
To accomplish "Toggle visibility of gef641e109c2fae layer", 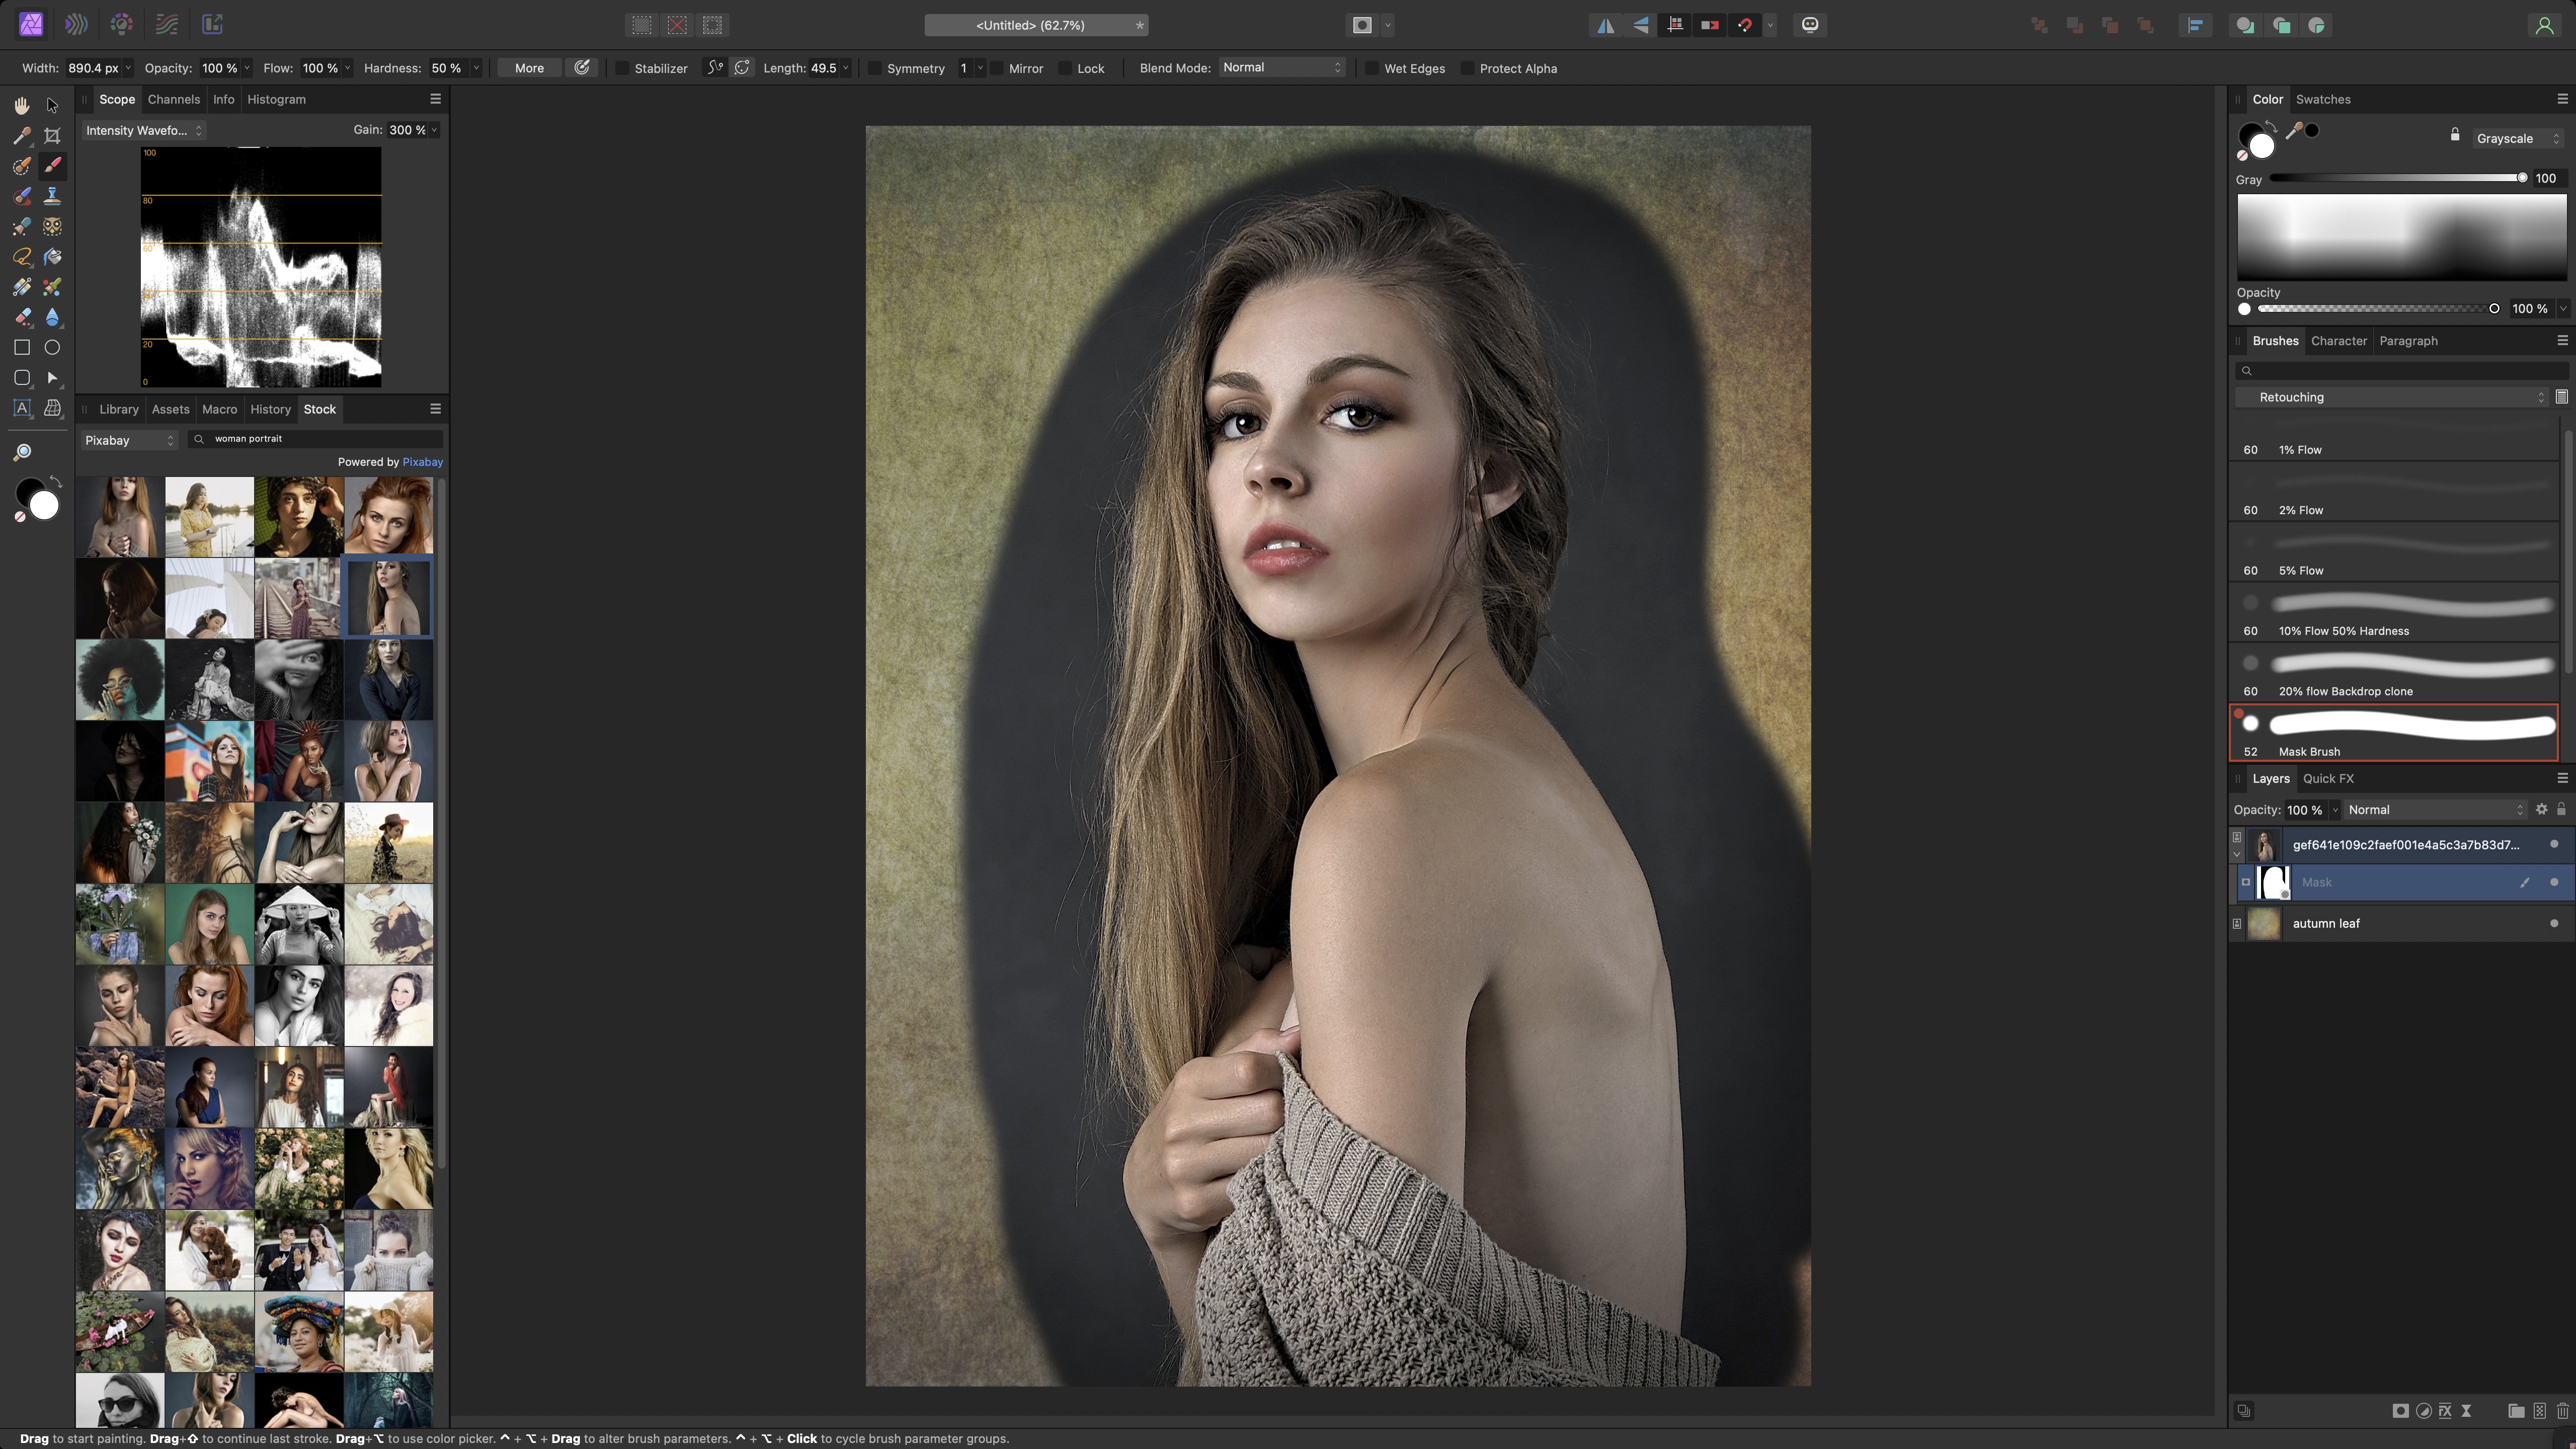I will pos(2554,844).
